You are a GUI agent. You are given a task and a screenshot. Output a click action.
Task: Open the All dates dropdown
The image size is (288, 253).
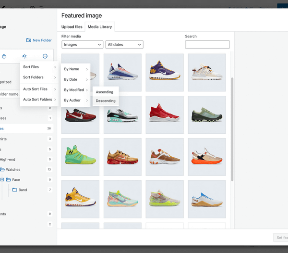tap(124, 45)
